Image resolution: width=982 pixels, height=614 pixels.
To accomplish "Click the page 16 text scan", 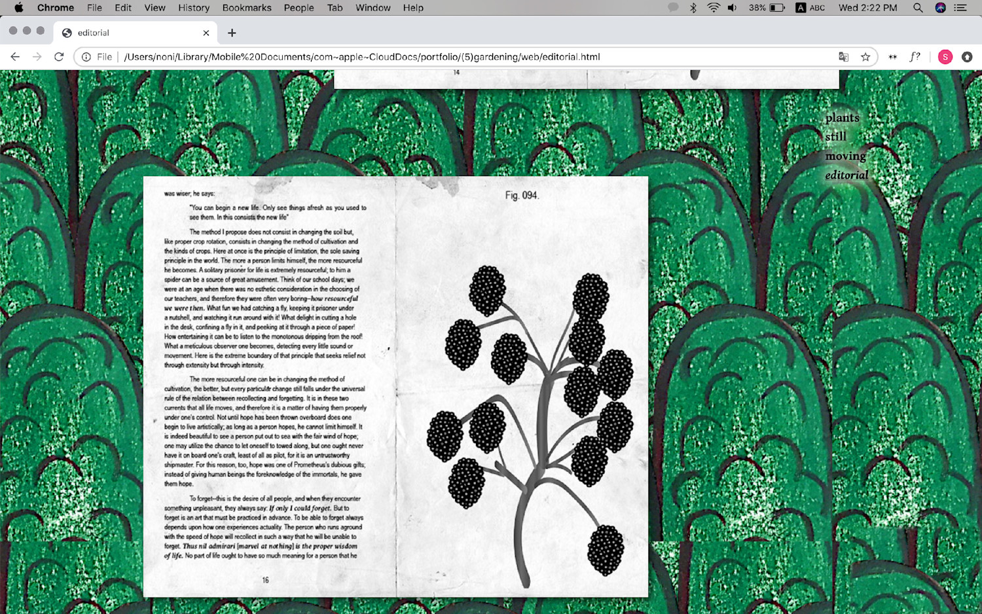I will pos(269,386).
